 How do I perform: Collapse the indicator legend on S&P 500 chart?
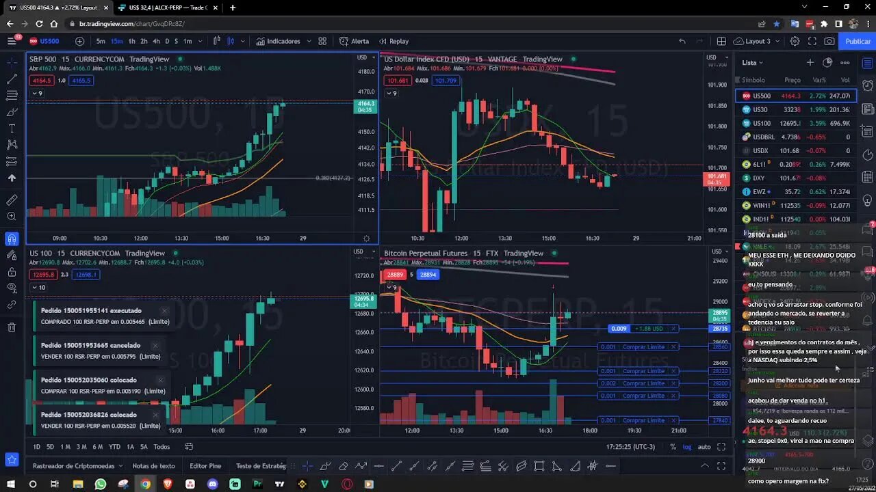coord(38,93)
